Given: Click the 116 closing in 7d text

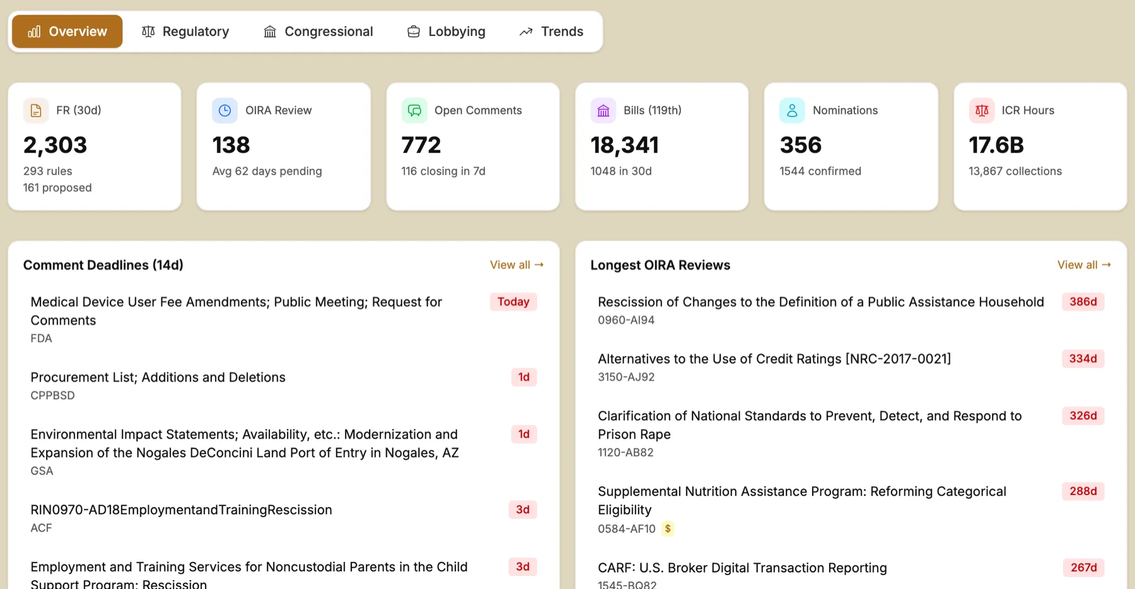Looking at the screenshot, I should point(443,171).
